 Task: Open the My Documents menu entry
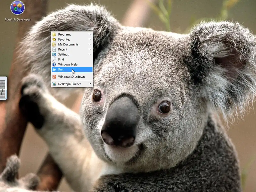[72, 44]
